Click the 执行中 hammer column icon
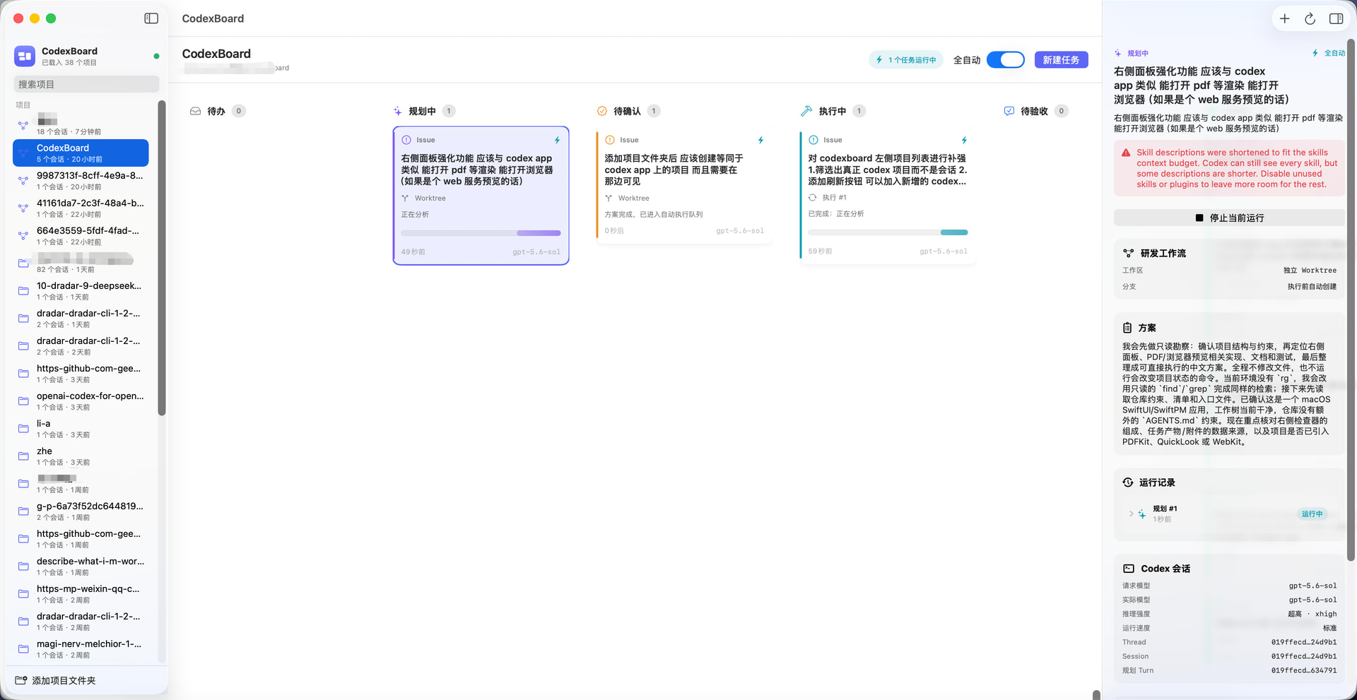 coord(806,111)
